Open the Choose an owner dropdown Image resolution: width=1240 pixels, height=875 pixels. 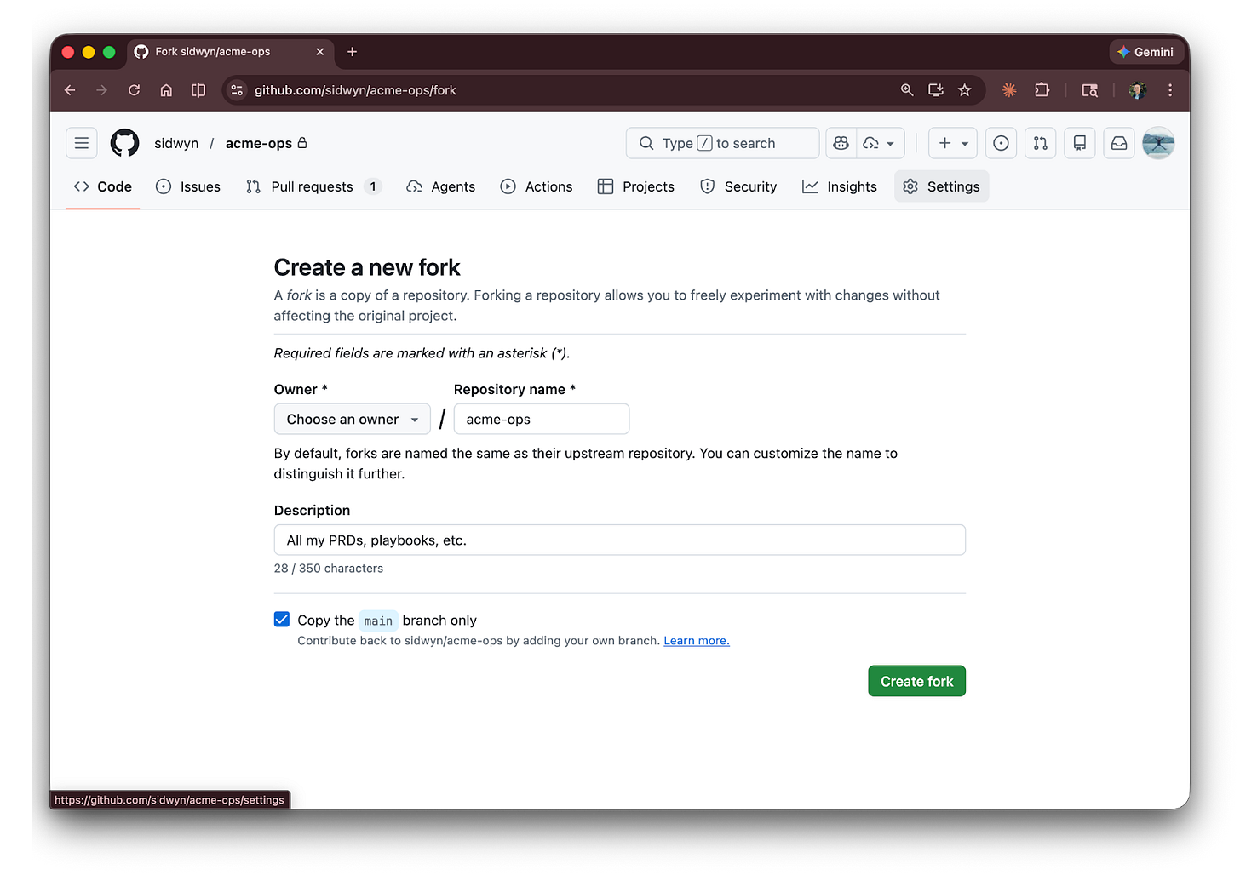pos(353,419)
